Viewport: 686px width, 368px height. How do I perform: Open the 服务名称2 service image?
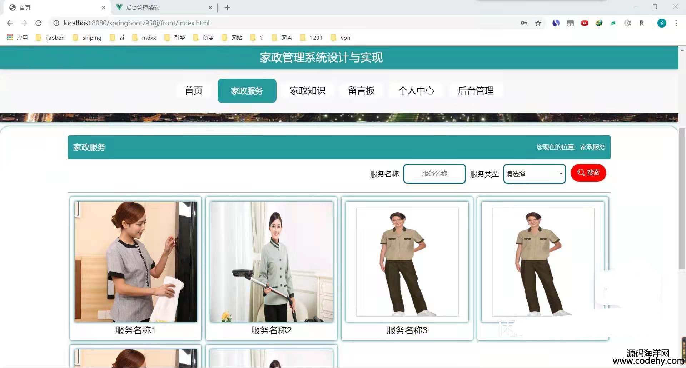(x=272, y=262)
